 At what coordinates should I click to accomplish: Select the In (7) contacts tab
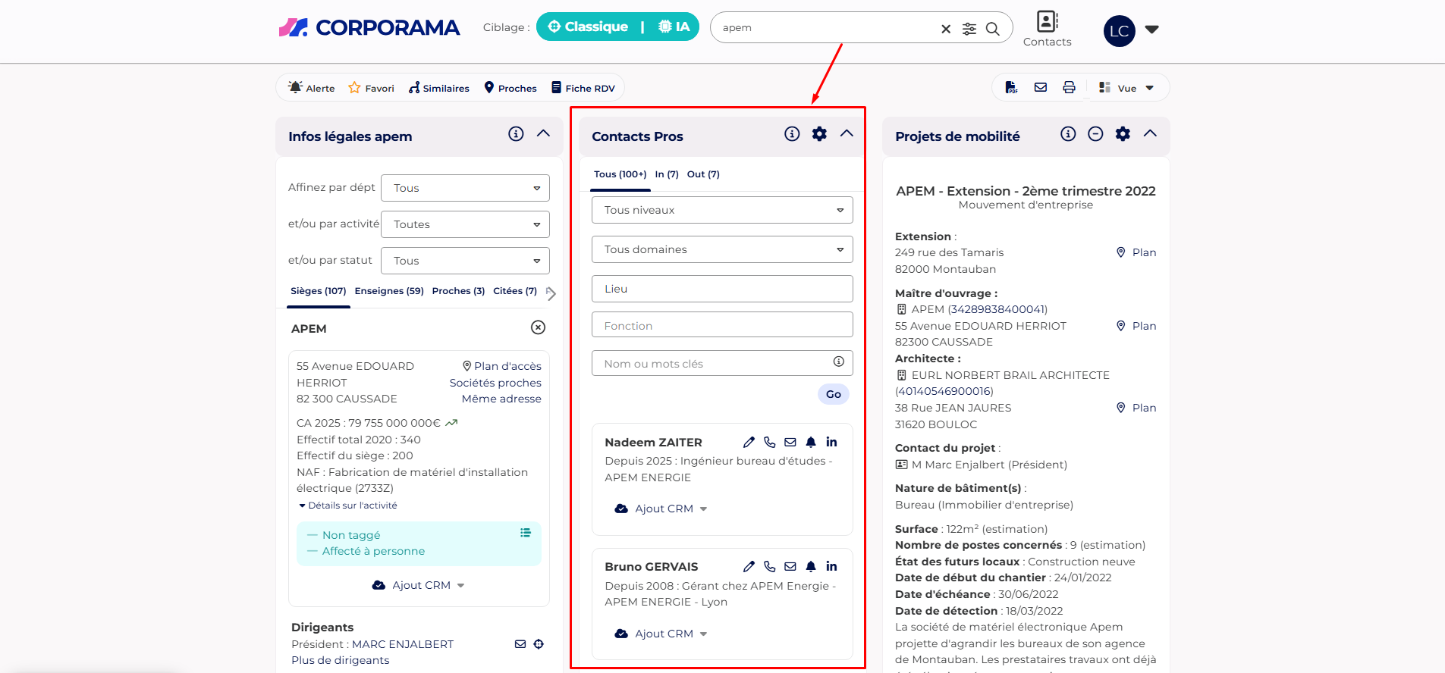[667, 174]
